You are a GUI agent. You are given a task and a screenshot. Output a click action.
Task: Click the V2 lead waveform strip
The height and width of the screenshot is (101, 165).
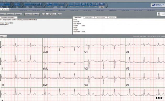(105, 62)
